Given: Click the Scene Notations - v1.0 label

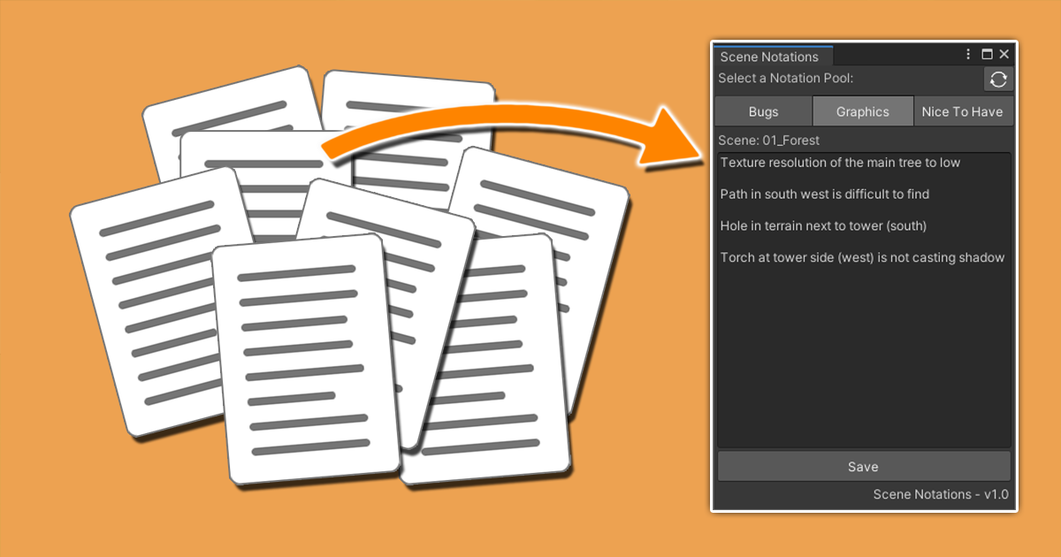Looking at the screenshot, I should tap(940, 494).
